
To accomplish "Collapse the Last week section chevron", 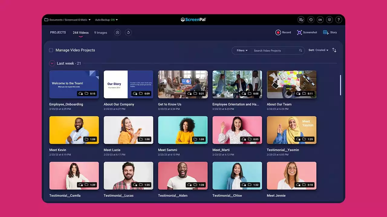I will (52, 63).
